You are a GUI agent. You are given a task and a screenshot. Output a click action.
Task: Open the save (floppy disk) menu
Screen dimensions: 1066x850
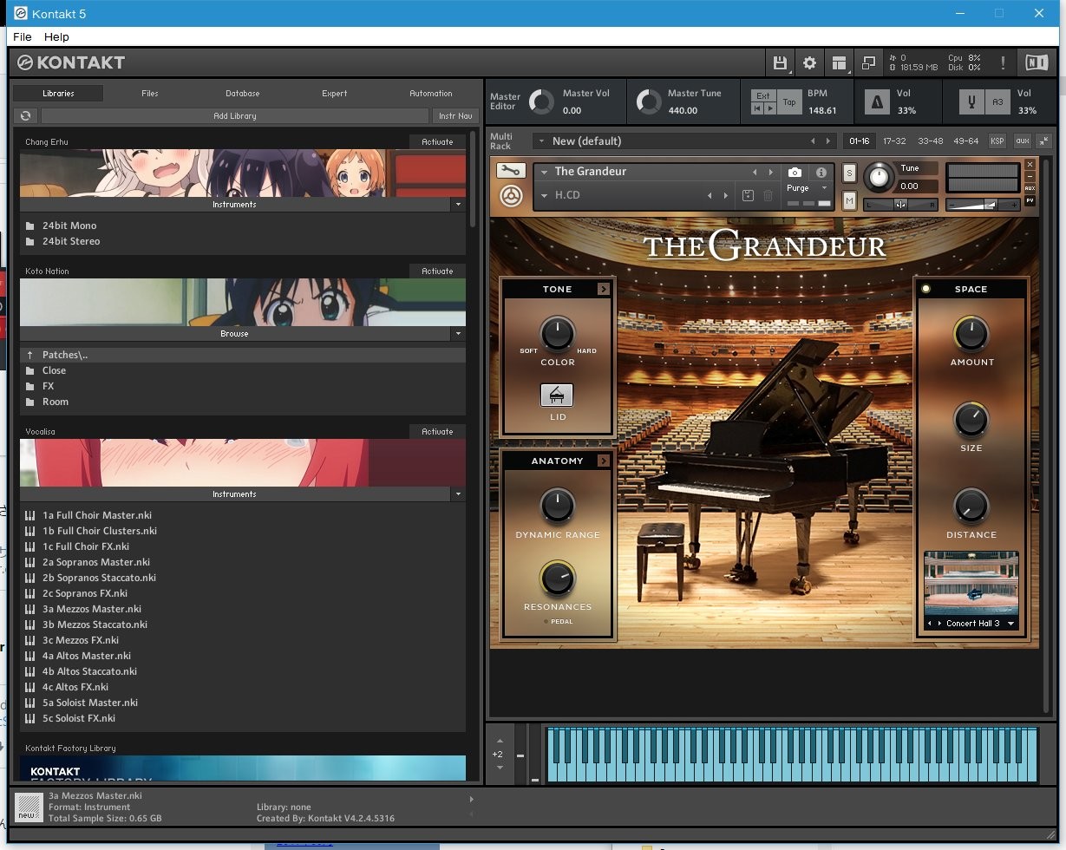(x=780, y=62)
